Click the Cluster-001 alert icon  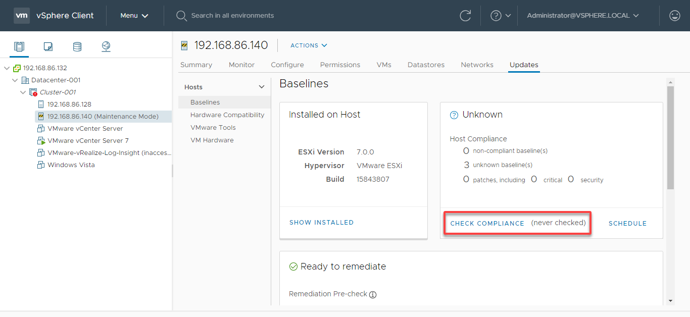tap(33, 92)
